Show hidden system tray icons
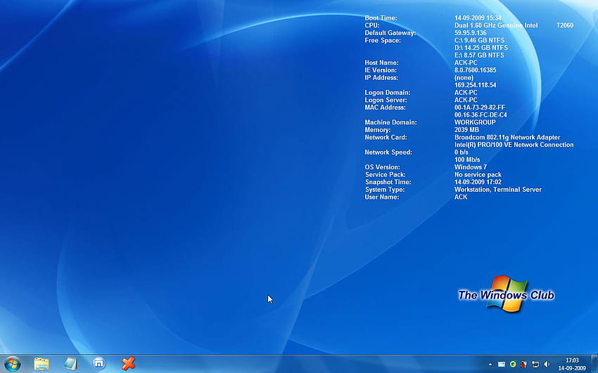This screenshot has height=373, width=598. [x=490, y=365]
